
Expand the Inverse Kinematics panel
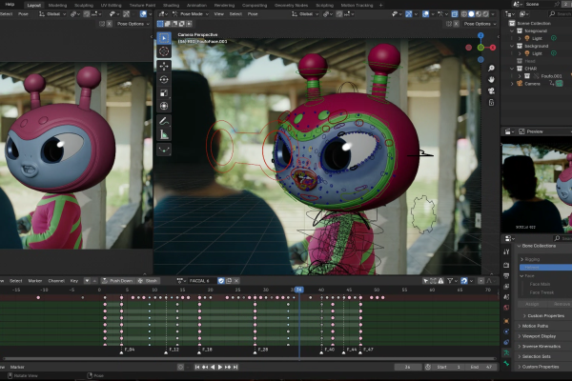coord(541,347)
